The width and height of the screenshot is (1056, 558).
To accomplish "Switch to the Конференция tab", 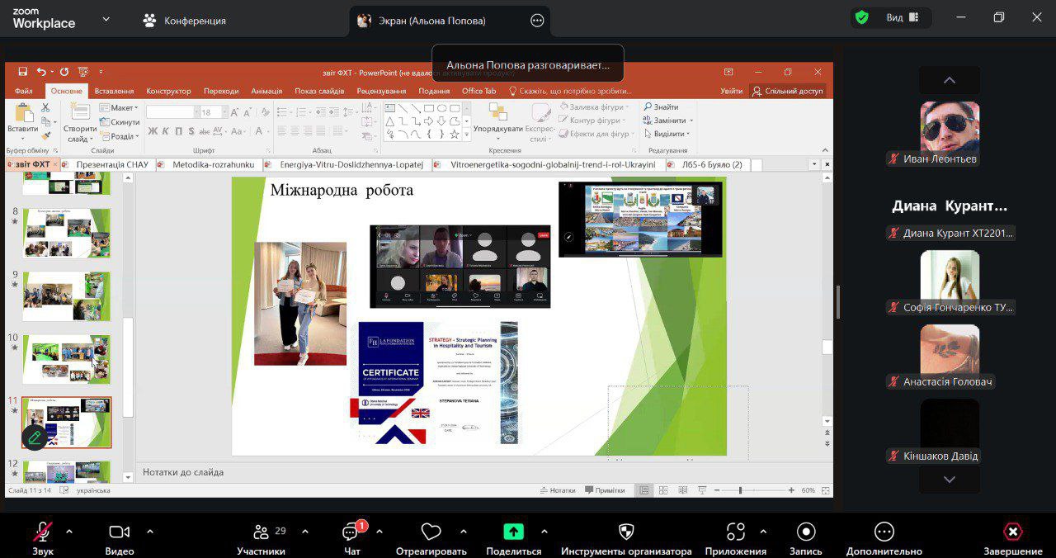I will (x=184, y=21).
